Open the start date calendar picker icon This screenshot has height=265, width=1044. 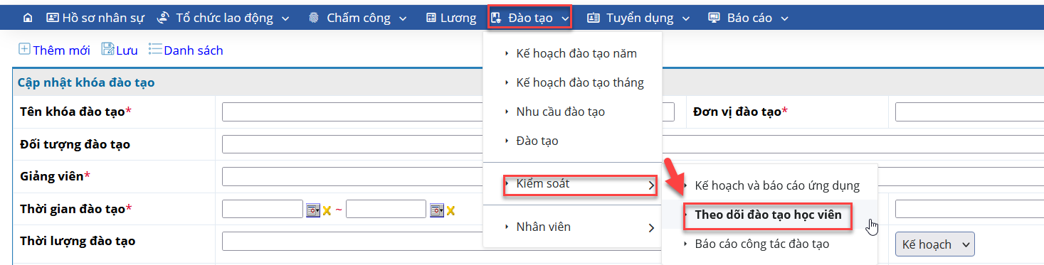click(x=313, y=210)
